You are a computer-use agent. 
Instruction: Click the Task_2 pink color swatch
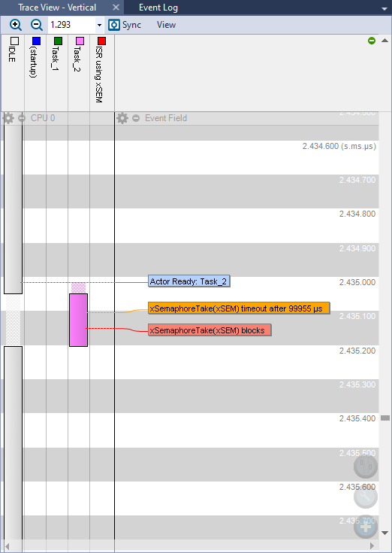tap(80, 41)
